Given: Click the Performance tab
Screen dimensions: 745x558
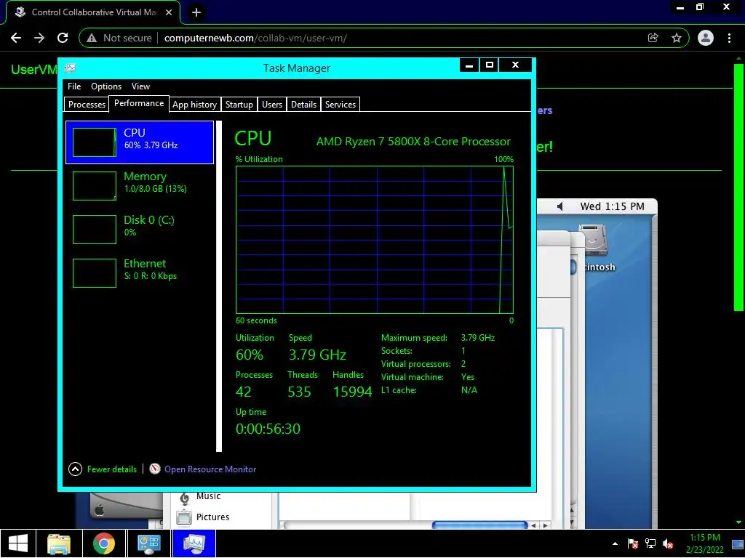Looking at the screenshot, I should (x=139, y=103).
